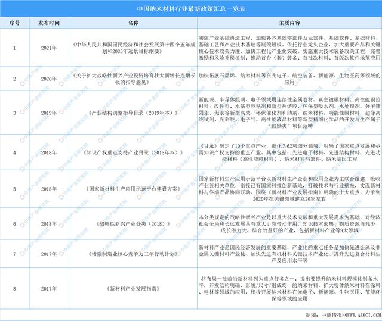Click sequence number 1 cell
The height and width of the screenshot is (321, 382).
[14, 48]
